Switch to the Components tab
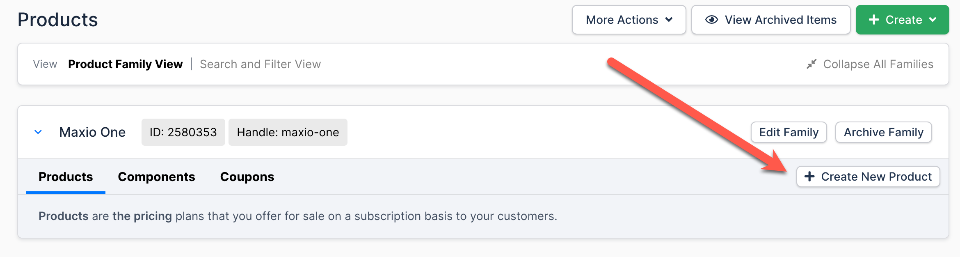 [156, 177]
